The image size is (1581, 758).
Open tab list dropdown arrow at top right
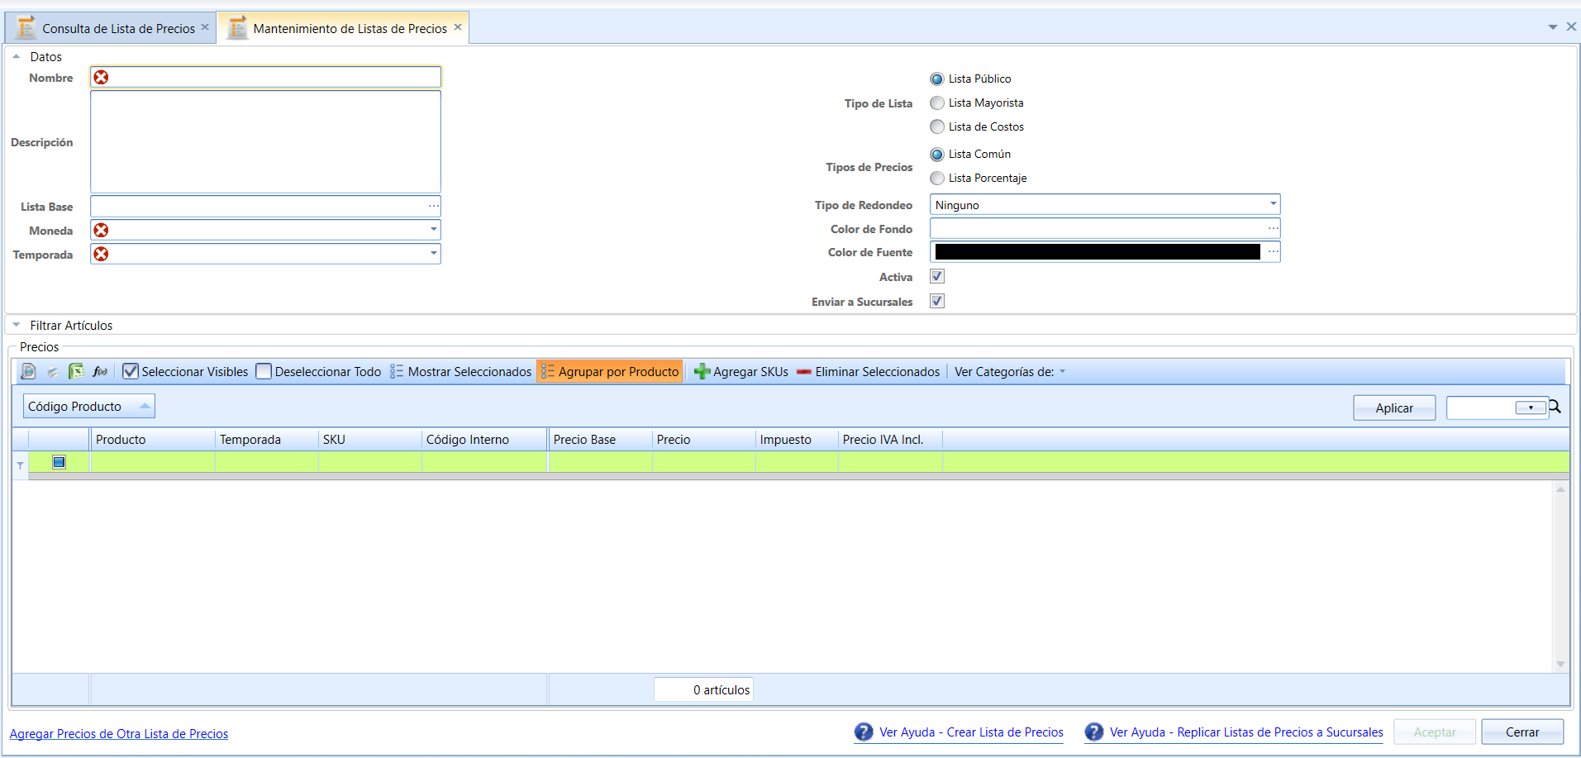click(1553, 27)
